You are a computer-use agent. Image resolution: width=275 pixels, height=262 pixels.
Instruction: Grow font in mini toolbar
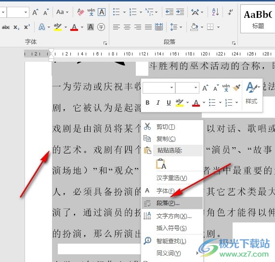(x=205, y=87)
